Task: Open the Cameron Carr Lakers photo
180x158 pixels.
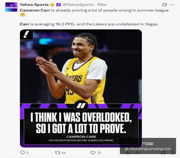Action: (81, 88)
